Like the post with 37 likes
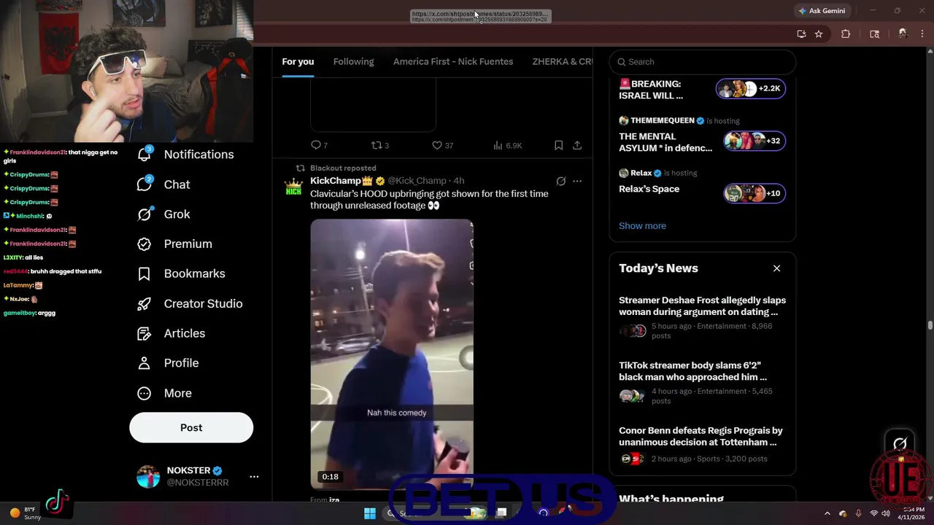The image size is (934, 525). click(442, 145)
